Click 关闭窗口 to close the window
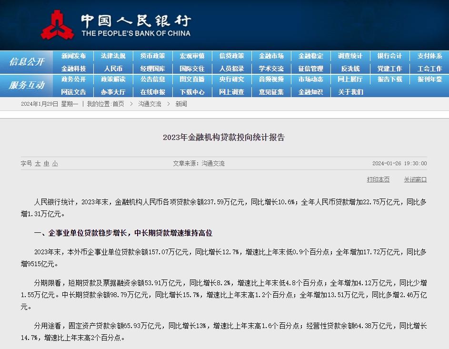This screenshot has height=349, width=449. [415, 179]
